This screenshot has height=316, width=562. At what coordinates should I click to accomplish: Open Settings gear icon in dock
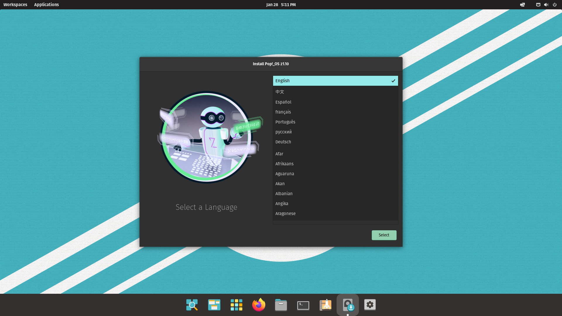click(370, 305)
